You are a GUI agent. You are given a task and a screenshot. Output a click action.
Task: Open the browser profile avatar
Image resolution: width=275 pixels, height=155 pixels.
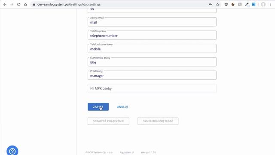263,4
